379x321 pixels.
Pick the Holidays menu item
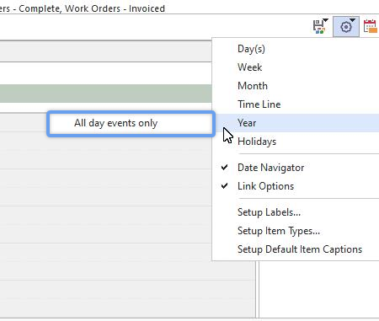pos(296,142)
